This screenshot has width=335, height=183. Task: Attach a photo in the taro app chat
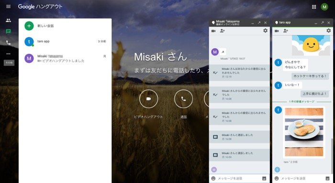[327, 178]
